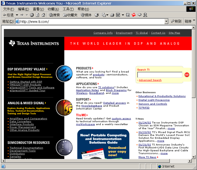Click the More TI News link

tap(147, 157)
